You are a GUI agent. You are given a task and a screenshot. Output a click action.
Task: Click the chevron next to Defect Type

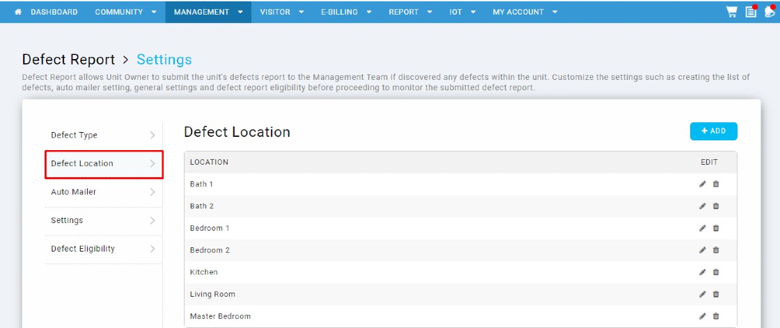tap(153, 135)
